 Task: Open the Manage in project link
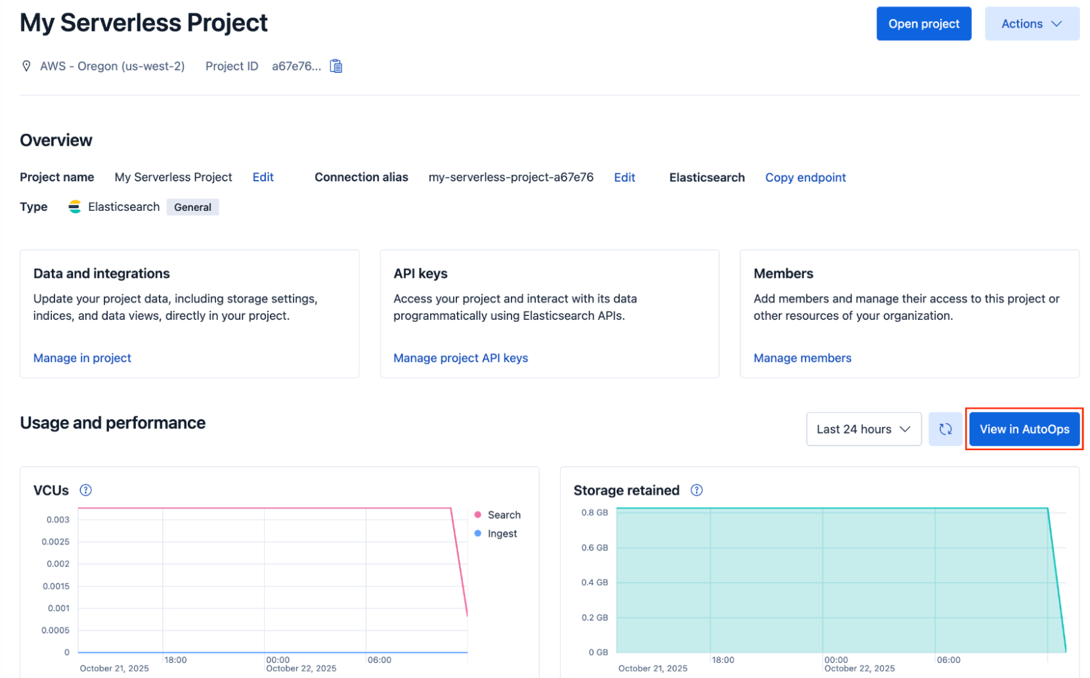point(82,358)
